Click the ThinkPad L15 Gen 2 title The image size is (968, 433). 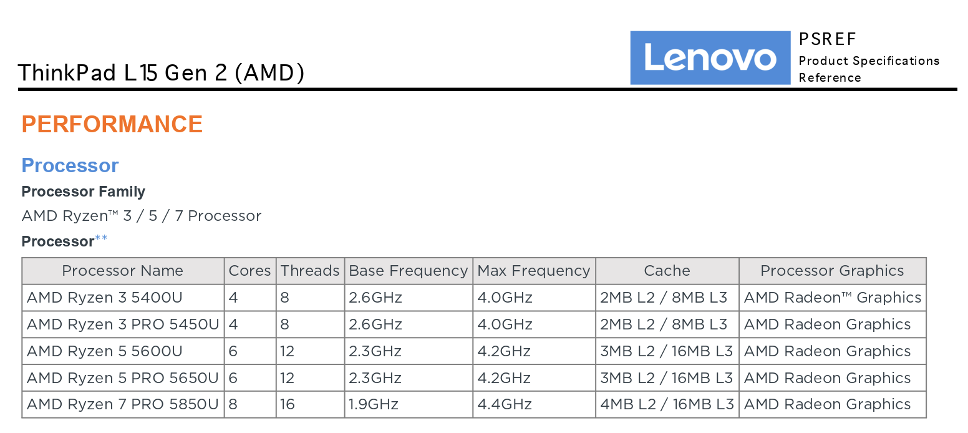(x=162, y=73)
